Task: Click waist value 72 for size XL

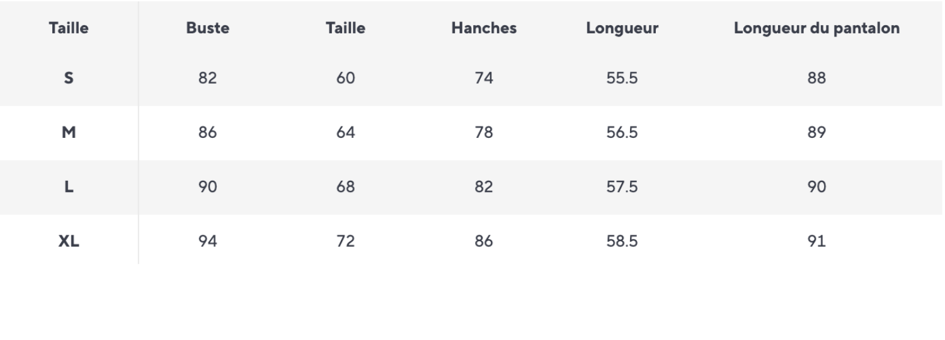Action: [x=346, y=241]
